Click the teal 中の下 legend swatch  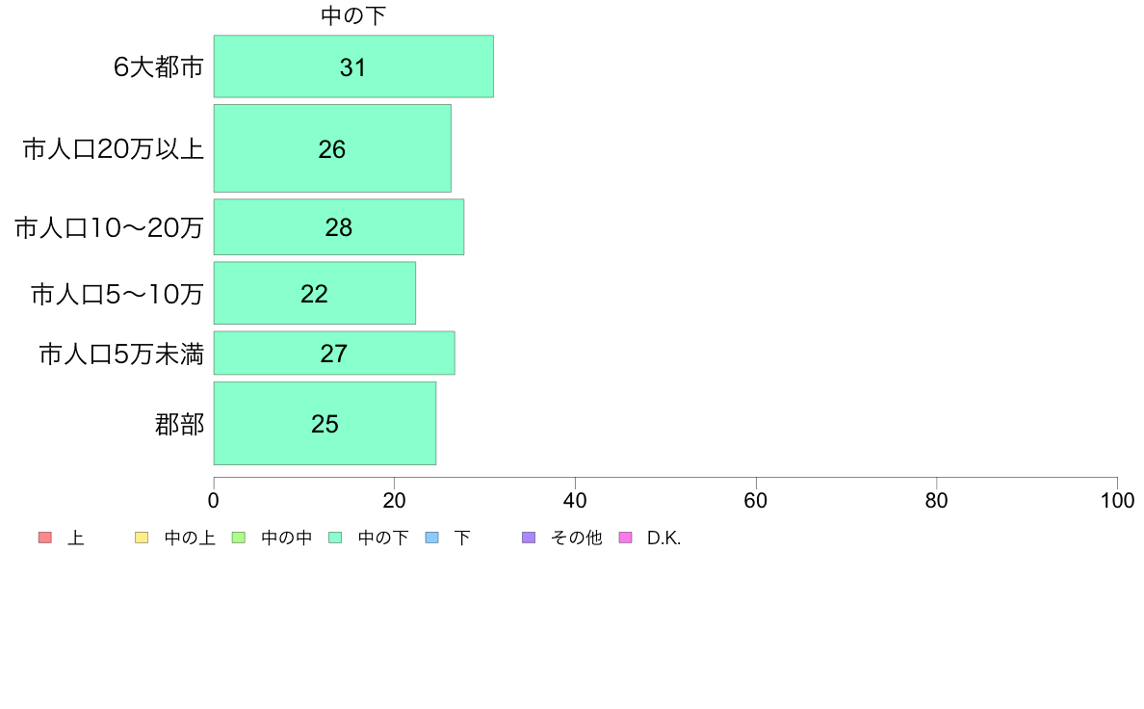335,538
